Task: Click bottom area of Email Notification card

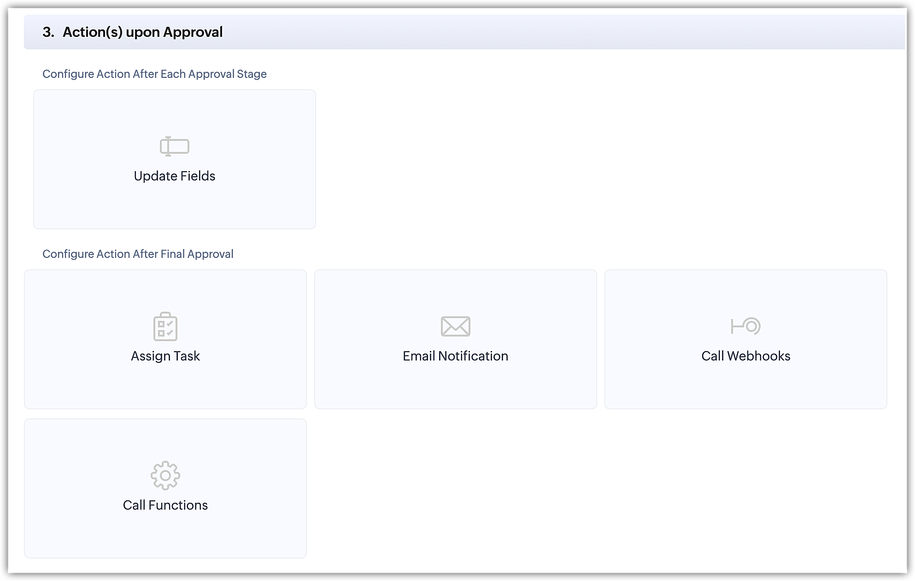Action: [x=455, y=389]
